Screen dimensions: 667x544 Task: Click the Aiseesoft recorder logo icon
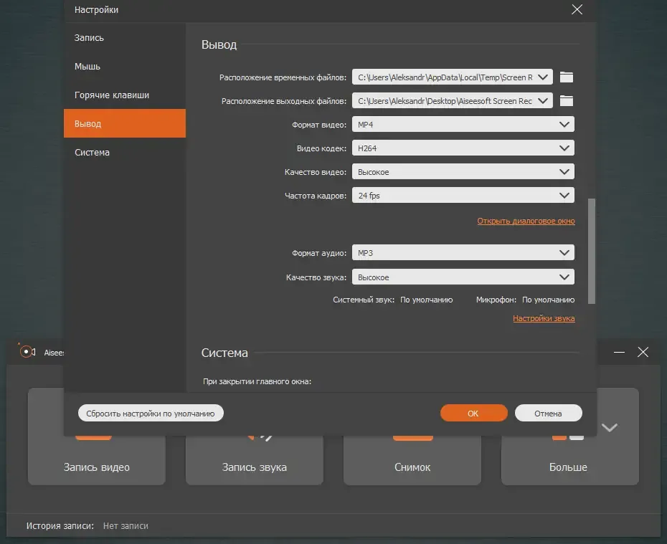[x=27, y=352]
